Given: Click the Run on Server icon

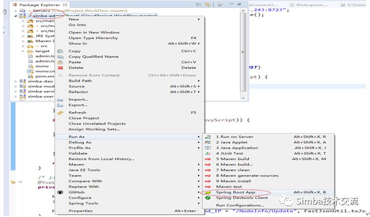Looking at the screenshot, I should [x=208, y=137].
